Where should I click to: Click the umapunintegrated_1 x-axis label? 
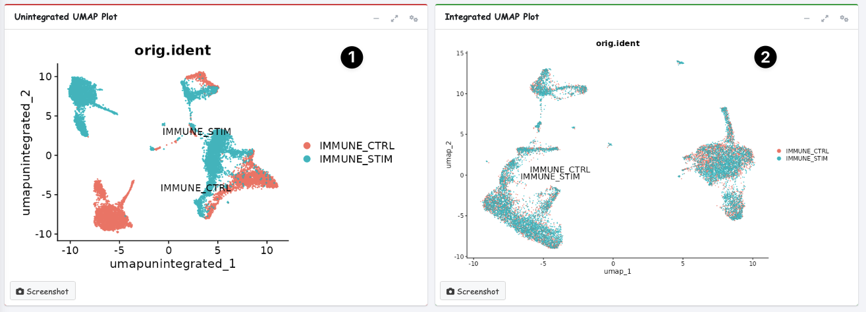click(173, 264)
